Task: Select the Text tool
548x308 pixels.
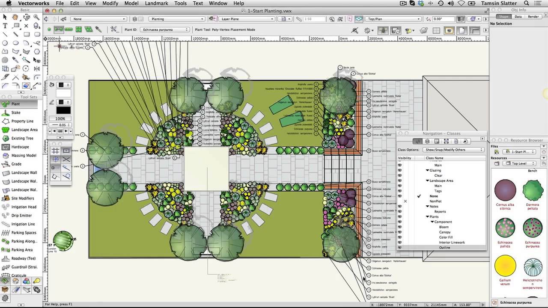Action: pyautogui.click(x=5, y=26)
